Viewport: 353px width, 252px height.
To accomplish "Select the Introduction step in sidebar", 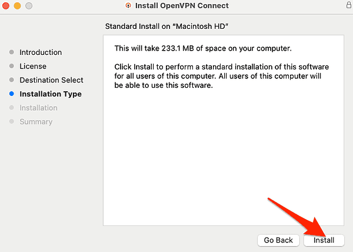I will (41, 52).
